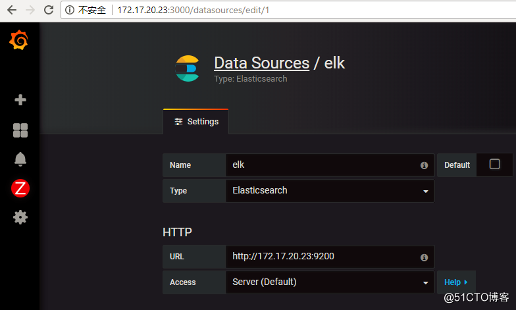Image resolution: width=516 pixels, height=310 pixels.
Task: Click the browser forward arrow
Action: (30, 10)
